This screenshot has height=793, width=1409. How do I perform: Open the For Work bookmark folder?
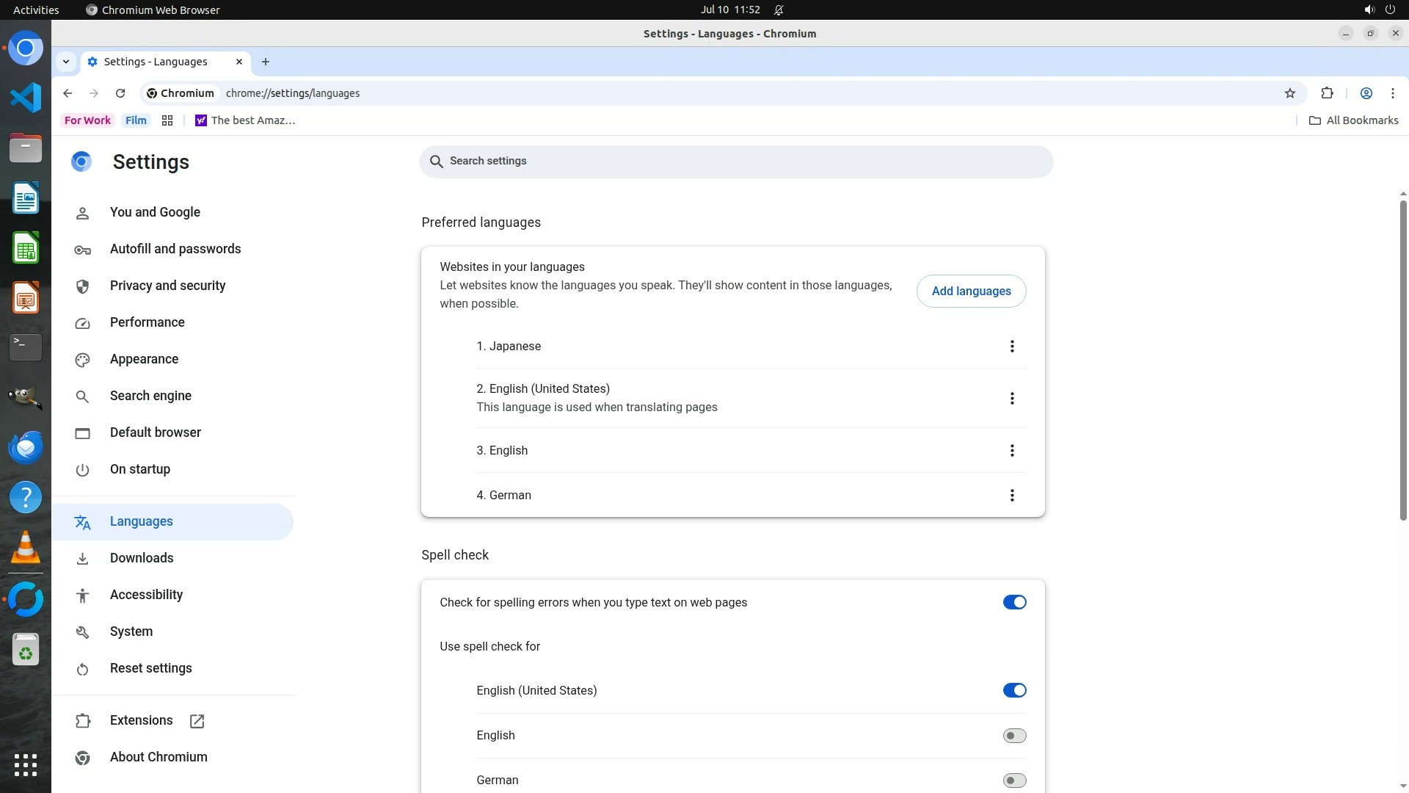click(87, 120)
